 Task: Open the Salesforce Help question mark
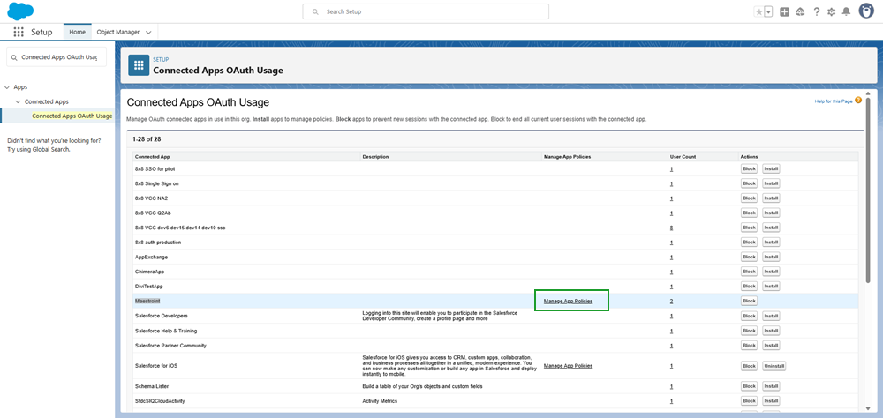(816, 11)
